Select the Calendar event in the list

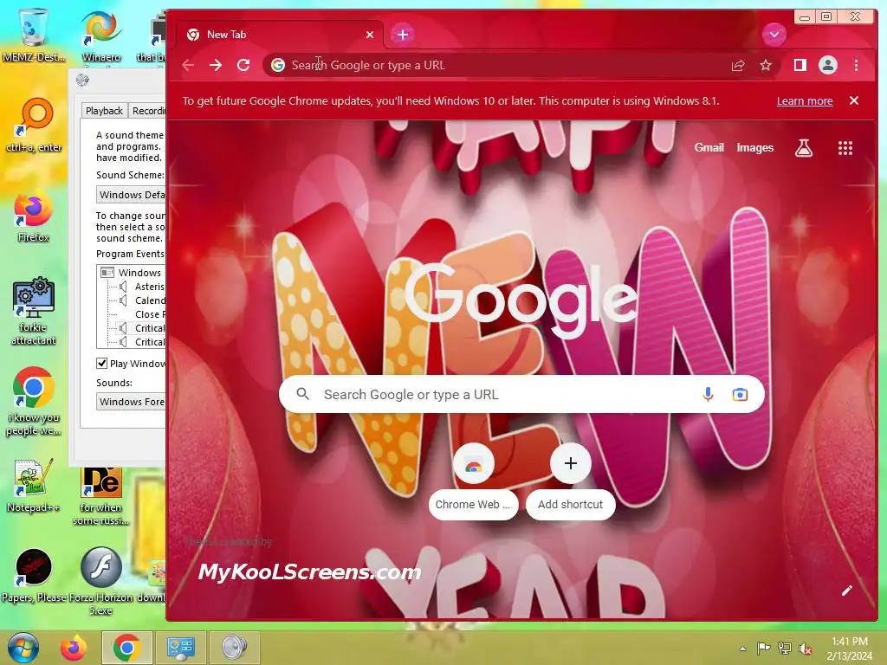click(x=143, y=300)
